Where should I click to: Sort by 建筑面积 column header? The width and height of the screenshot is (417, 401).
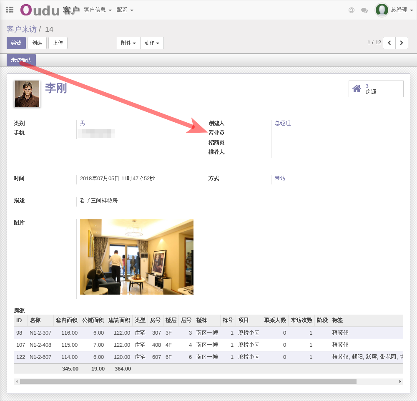(119, 320)
